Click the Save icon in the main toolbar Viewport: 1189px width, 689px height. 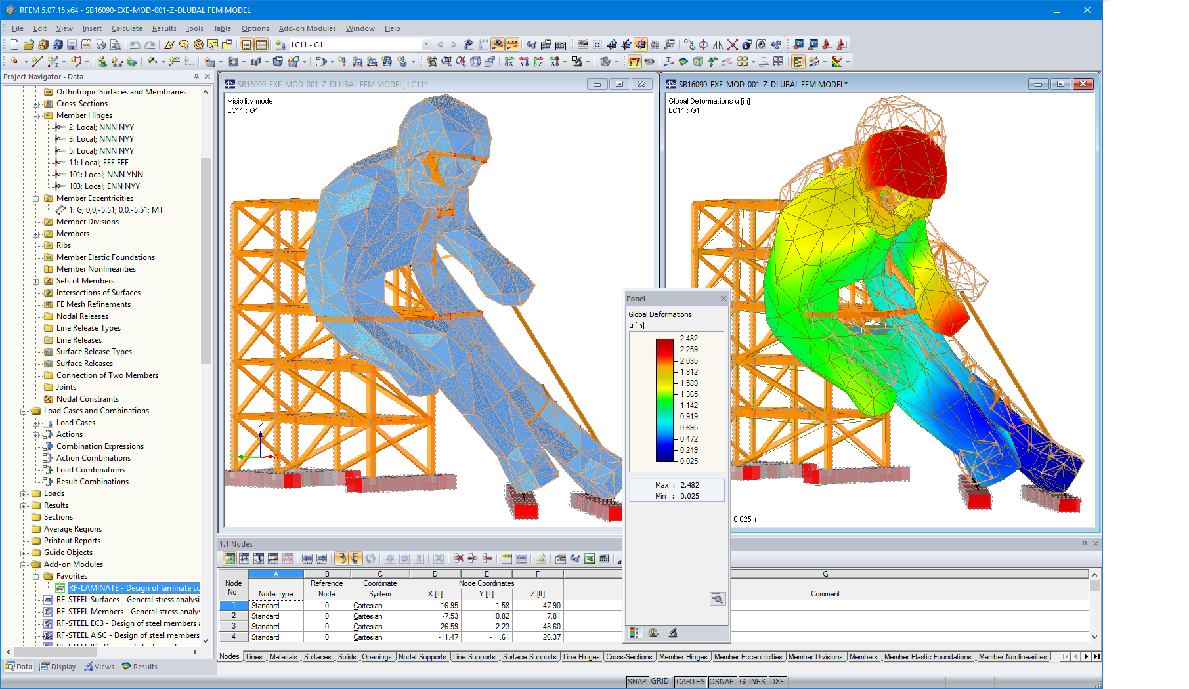point(72,45)
